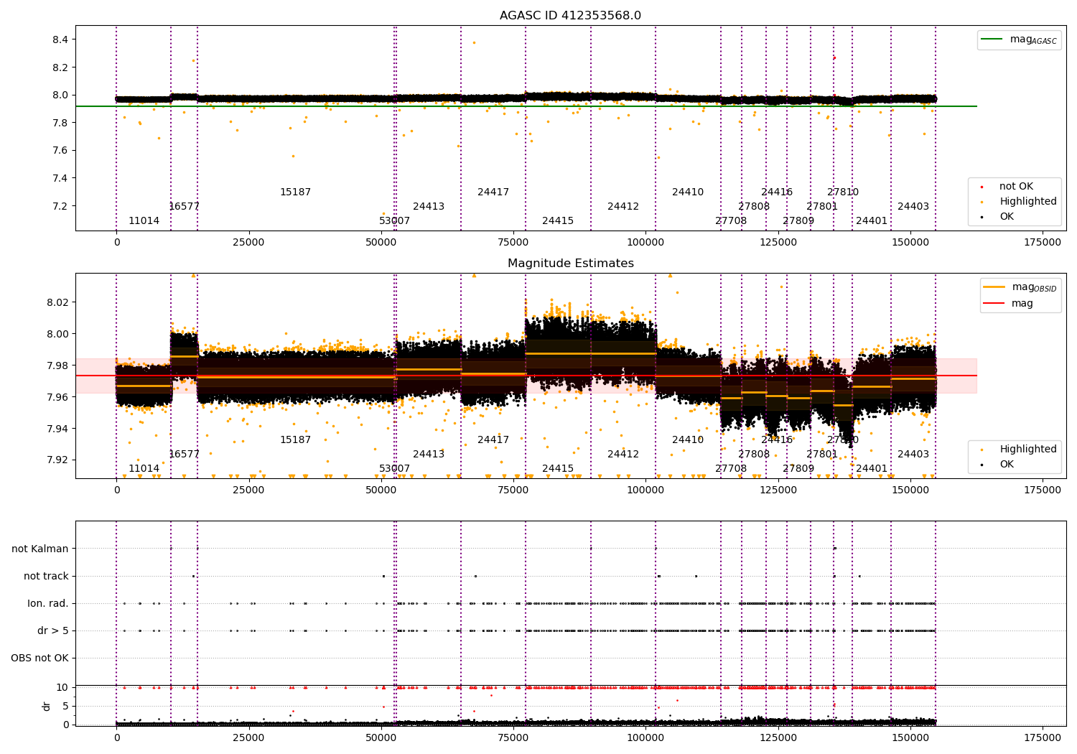Click the 7.92 y-axis tick label
Image resolution: width=1077 pixels, height=754 pixels.
point(57,460)
